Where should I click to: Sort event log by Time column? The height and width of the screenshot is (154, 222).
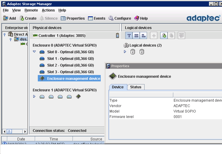click(x=54, y=139)
